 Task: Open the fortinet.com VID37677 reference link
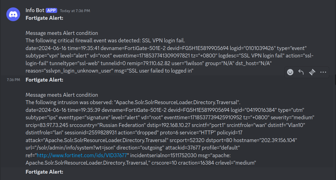pyautogui.click(x=81, y=155)
